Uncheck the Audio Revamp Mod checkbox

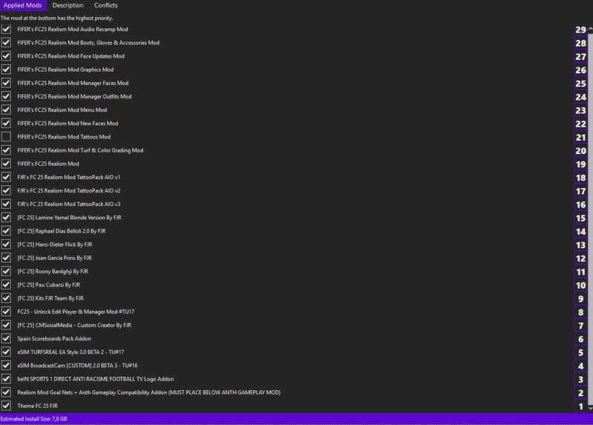pos(6,29)
